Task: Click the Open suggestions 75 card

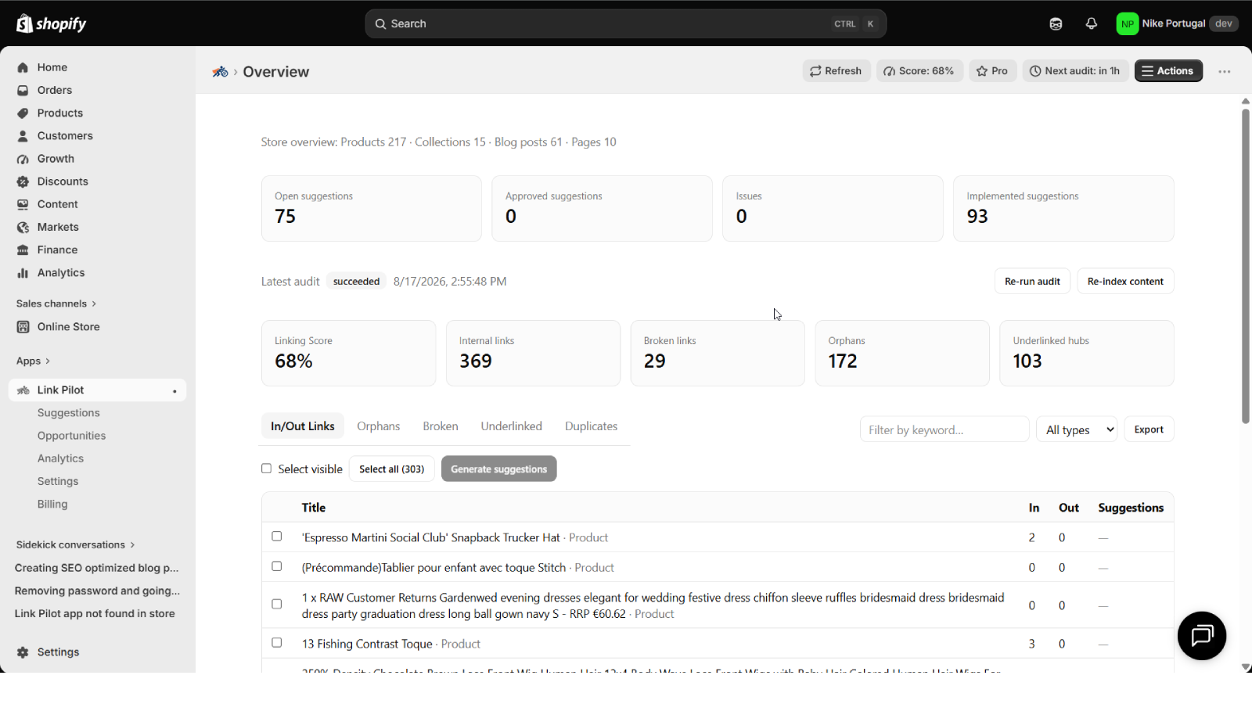Action: (372, 209)
